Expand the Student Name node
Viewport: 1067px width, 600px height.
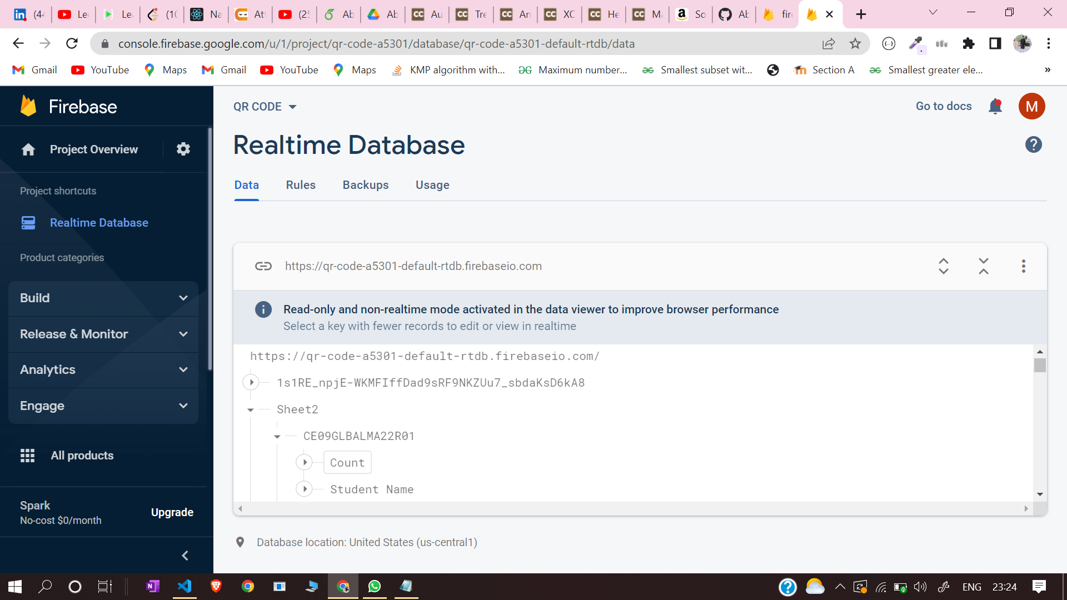[305, 489]
